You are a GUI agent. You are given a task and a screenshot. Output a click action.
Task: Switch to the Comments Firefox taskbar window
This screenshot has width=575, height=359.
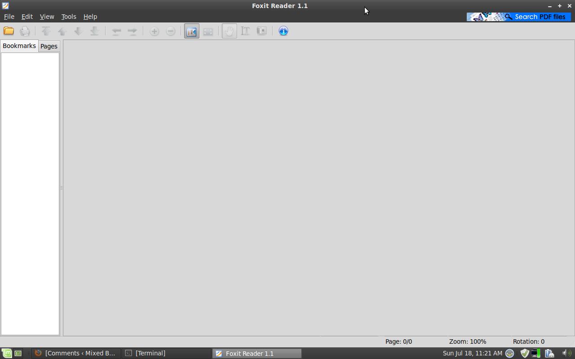(x=75, y=353)
